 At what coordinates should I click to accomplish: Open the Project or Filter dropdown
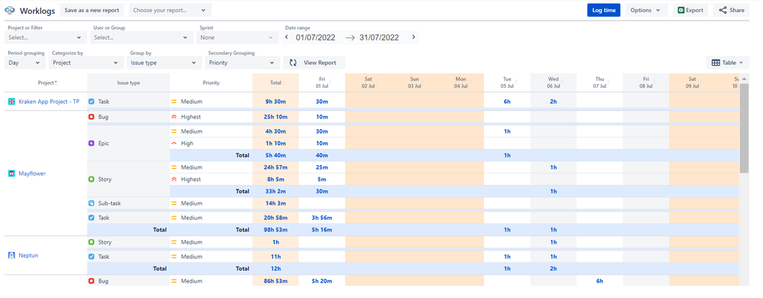46,37
